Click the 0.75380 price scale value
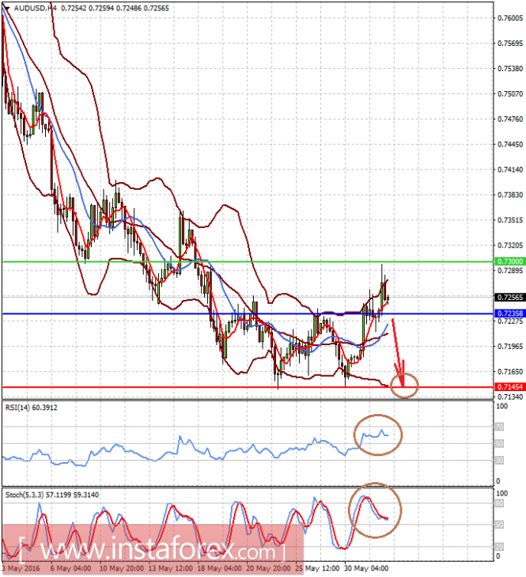Viewport: 526px width, 577px height. pos(510,68)
